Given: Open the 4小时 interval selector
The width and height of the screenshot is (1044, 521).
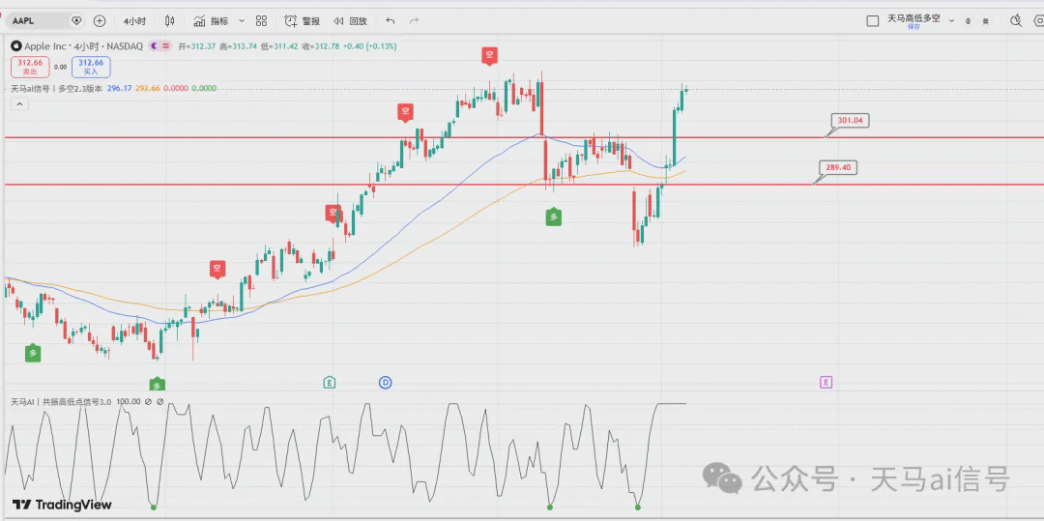Looking at the screenshot, I should pos(135,20).
